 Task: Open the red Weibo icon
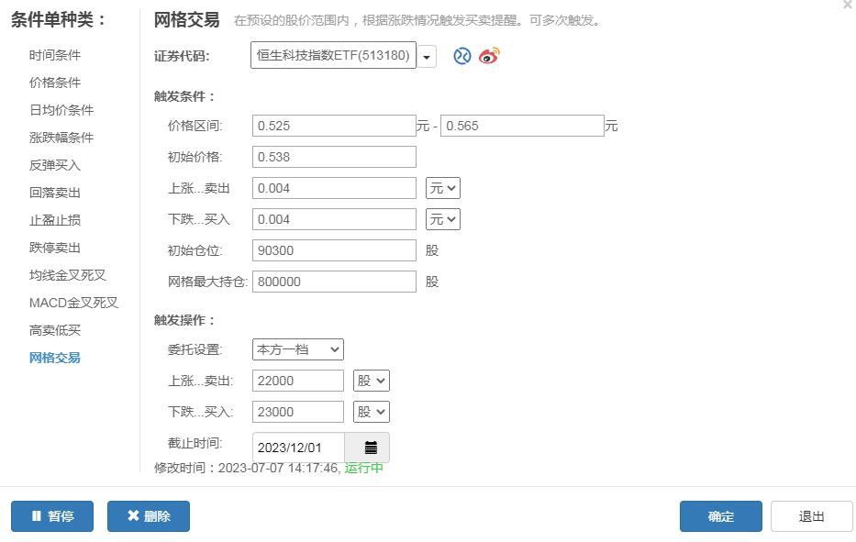tap(489, 56)
